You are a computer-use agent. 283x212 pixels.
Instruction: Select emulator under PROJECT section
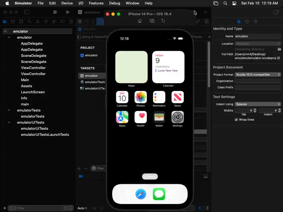89,55
